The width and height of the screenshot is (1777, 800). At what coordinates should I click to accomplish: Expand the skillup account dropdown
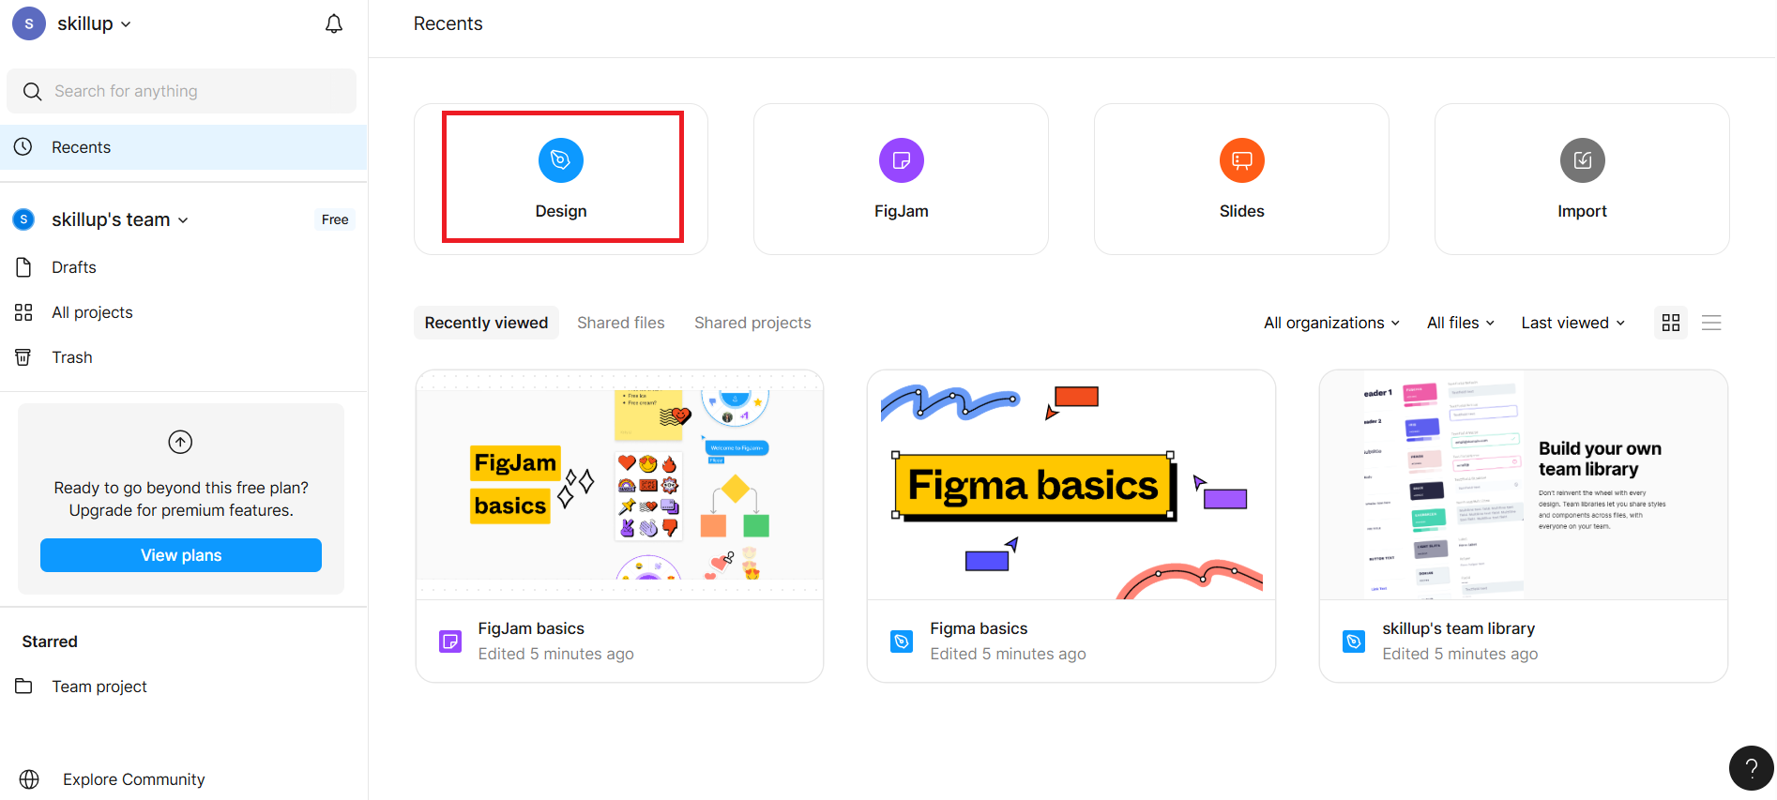(x=94, y=23)
